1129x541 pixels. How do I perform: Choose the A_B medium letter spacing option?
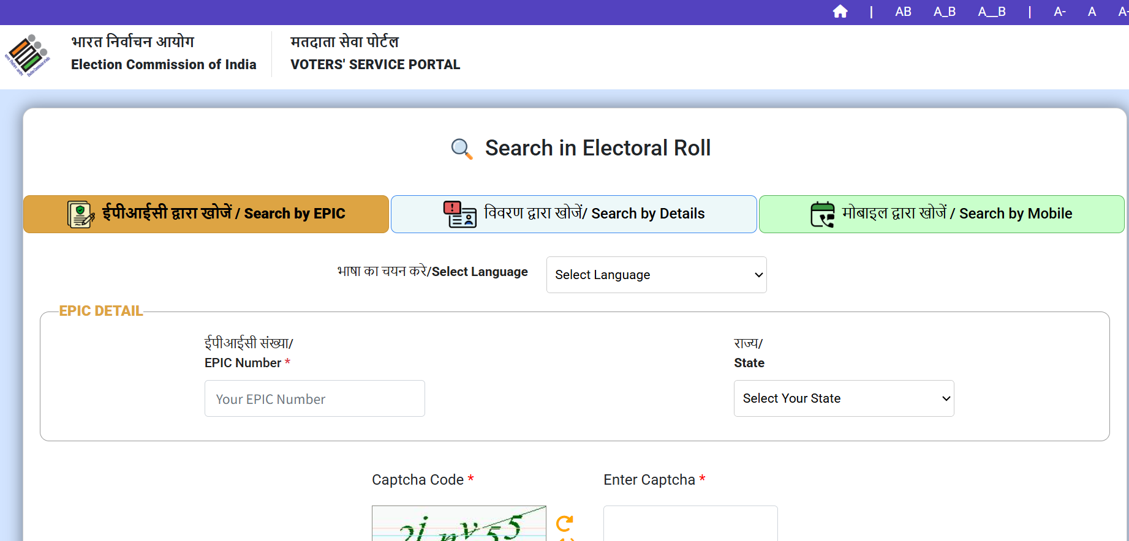tap(944, 12)
